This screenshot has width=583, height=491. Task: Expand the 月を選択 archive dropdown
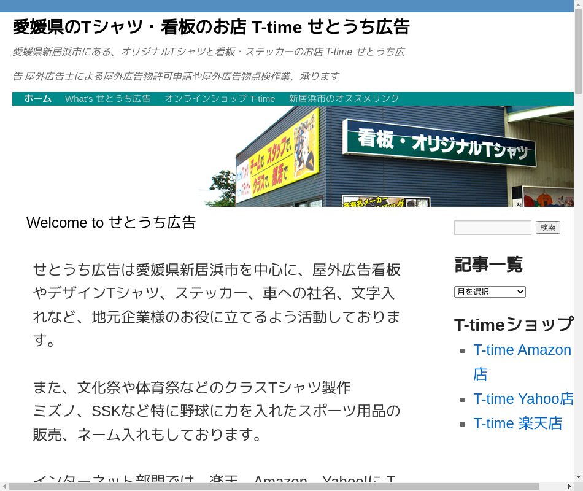pos(490,292)
